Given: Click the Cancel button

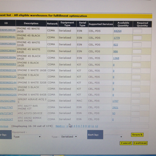Looking at the screenshot, I should 126,143.
